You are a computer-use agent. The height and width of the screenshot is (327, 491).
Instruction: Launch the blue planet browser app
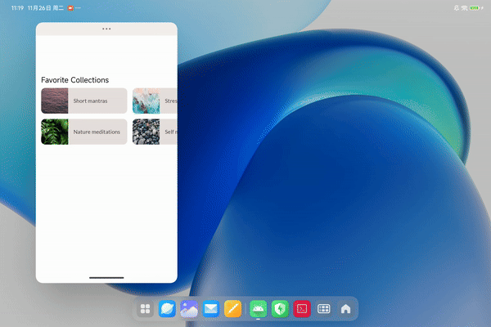coord(167,309)
